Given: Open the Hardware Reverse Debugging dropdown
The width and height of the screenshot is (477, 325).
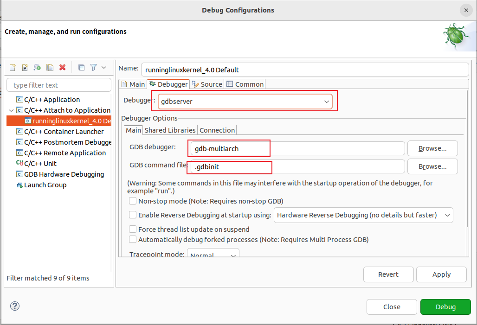Looking at the screenshot, I should coord(363,215).
